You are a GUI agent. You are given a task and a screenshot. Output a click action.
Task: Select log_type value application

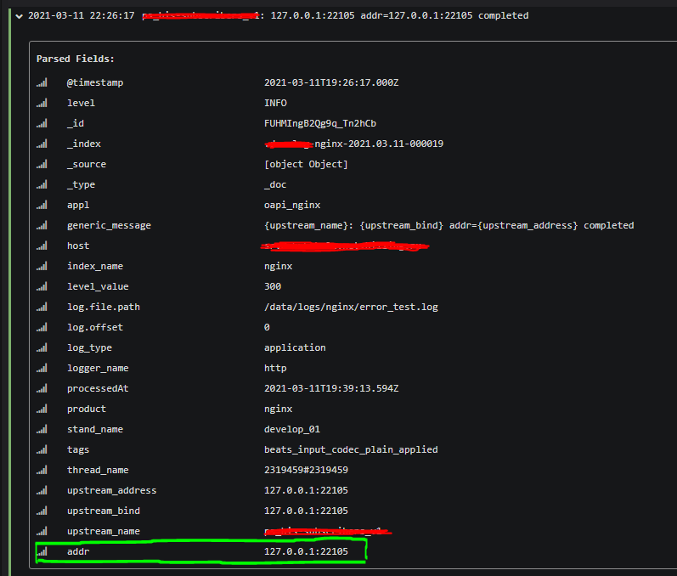tap(295, 347)
